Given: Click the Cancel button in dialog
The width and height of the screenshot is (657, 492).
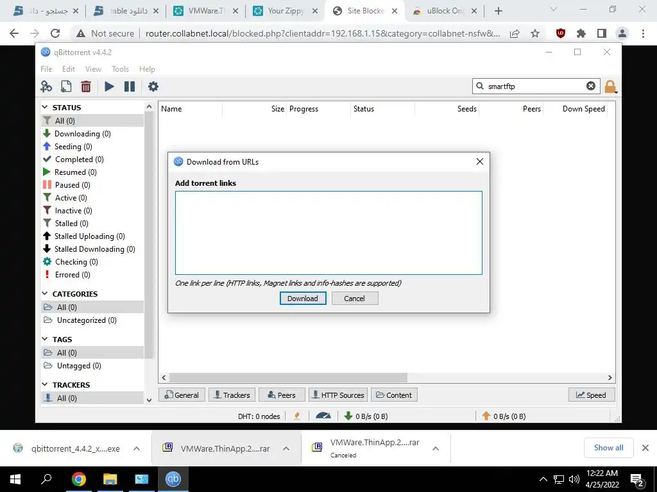Looking at the screenshot, I should (354, 299).
